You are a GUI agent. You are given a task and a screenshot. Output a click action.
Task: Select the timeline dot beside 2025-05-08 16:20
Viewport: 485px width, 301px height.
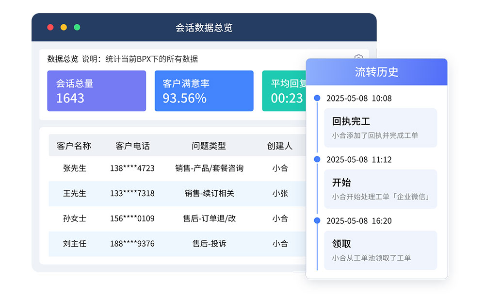click(317, 221)
